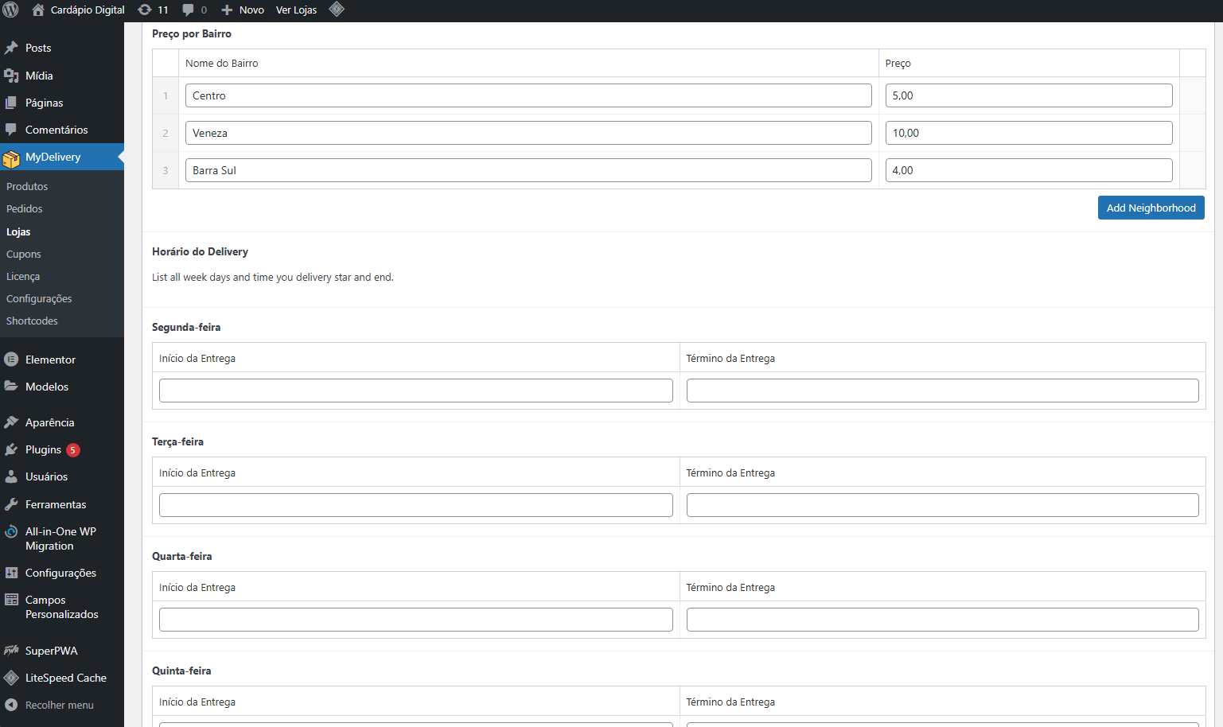
Task: Click Terça-feira Término da Entrega field
Action: pyautogui.click(x=942, y=505)
